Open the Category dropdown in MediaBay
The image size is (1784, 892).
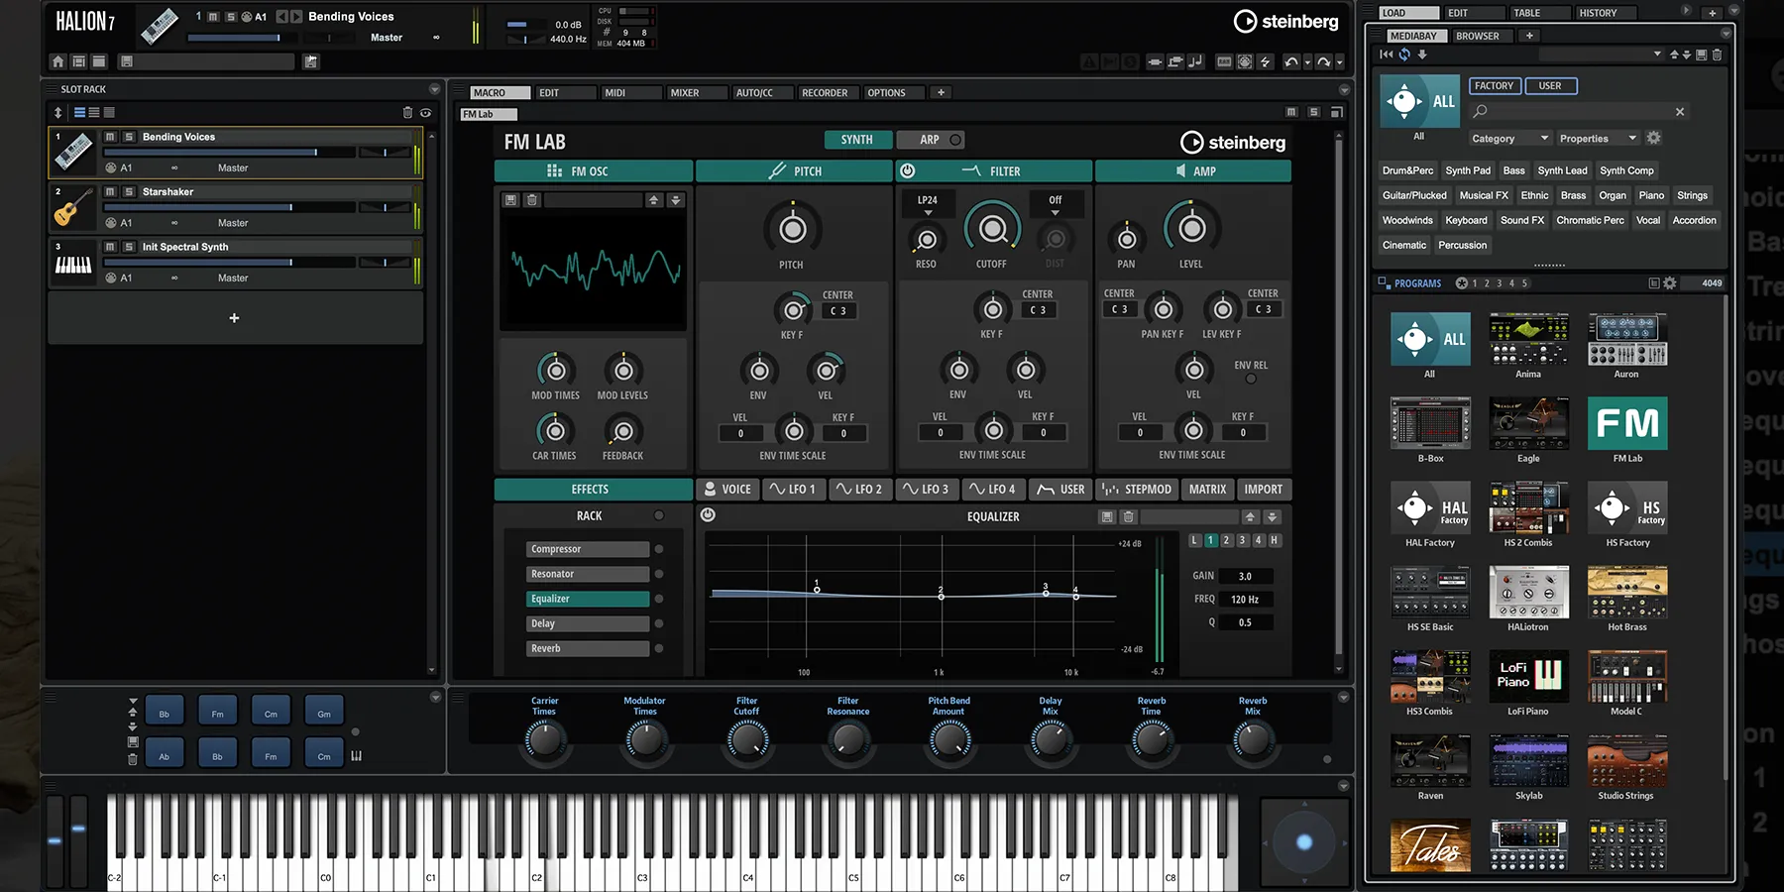[x=1509, y=139]
